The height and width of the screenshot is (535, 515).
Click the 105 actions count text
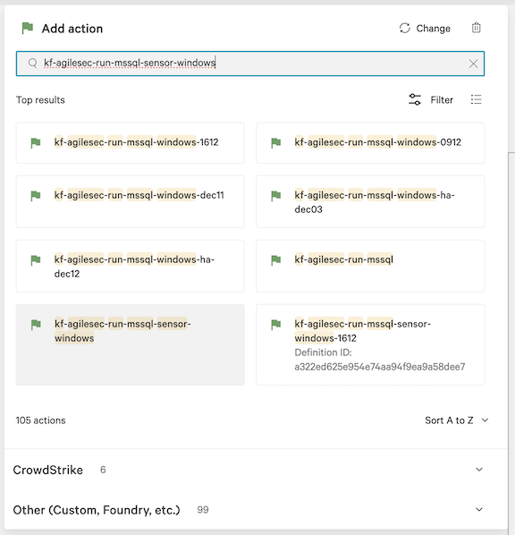coord(40,420)
